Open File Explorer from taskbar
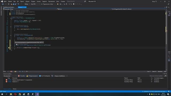171x96 pixels. click(11, 94)
